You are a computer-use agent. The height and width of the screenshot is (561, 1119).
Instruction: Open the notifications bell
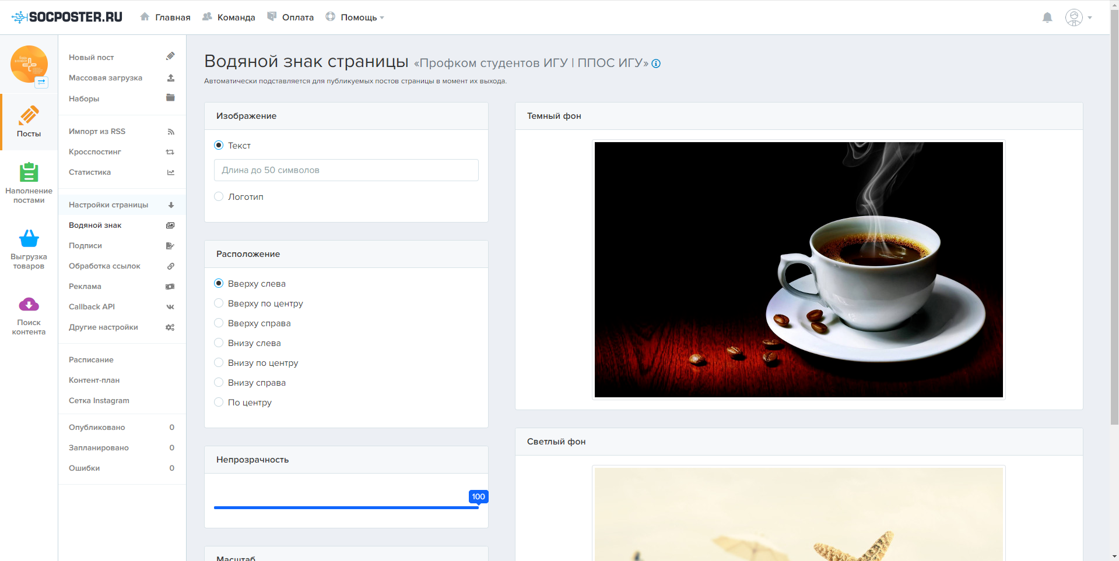pyautogui.click(x=1047, y=17)
